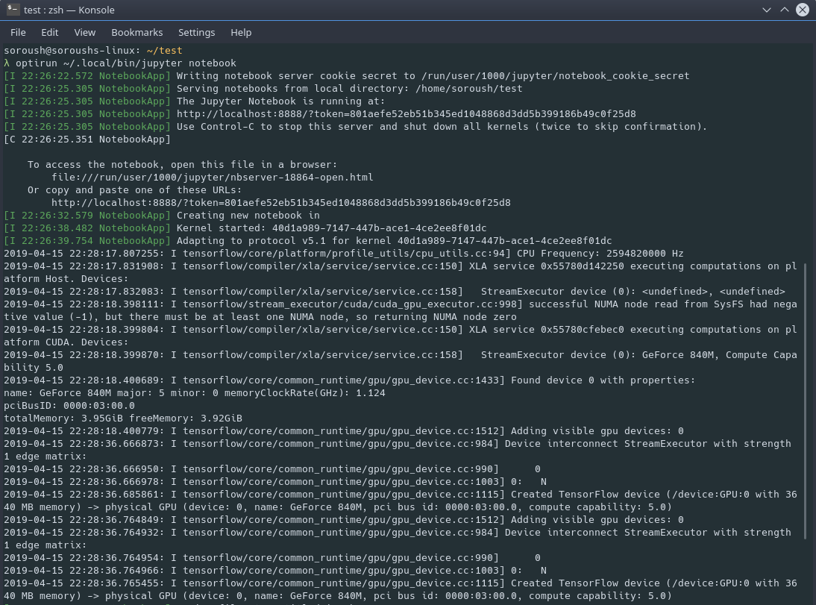Click '22:28:36.666873 Device interconnect' log line
Image resolution: width=816 pixels, height=605 pixels.
[397, 450]
